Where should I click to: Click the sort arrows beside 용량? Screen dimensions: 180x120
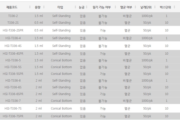[44, 7]
